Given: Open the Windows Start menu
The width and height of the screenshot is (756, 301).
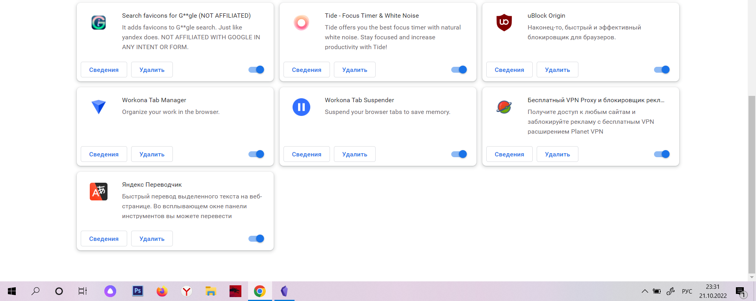Looking at the screenshot, I should click(x=12, y=291).
